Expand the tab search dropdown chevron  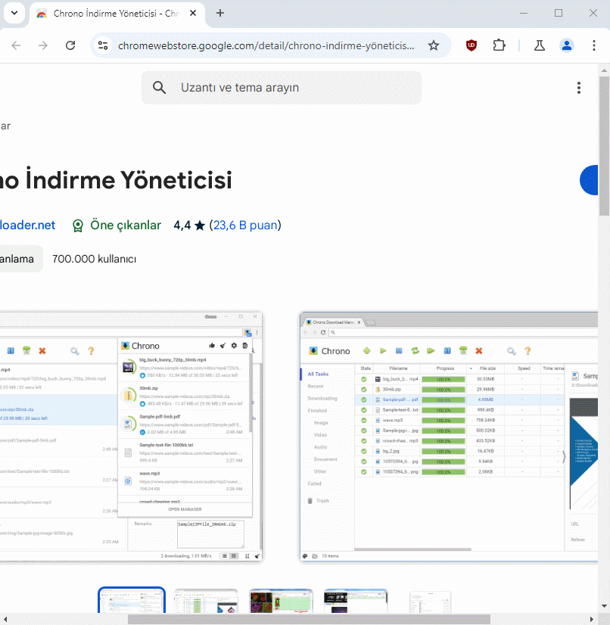click(14, 13)
